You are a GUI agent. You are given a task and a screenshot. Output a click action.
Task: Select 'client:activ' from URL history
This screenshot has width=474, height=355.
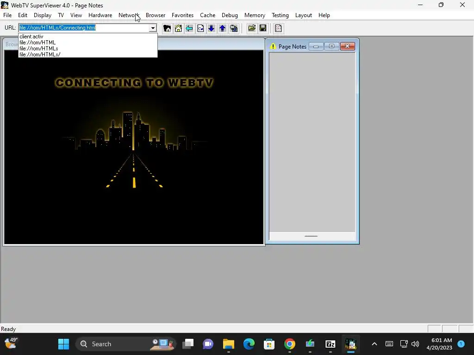click(x=87, y=37)
